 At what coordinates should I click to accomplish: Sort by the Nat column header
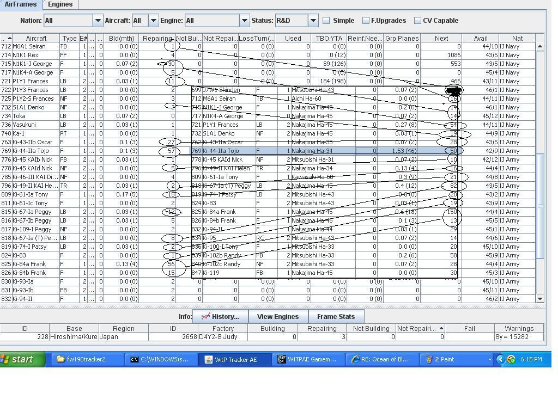[x=517, y=38]
